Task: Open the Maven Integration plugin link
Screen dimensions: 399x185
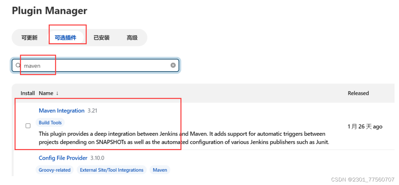Action: coord(62,111)
